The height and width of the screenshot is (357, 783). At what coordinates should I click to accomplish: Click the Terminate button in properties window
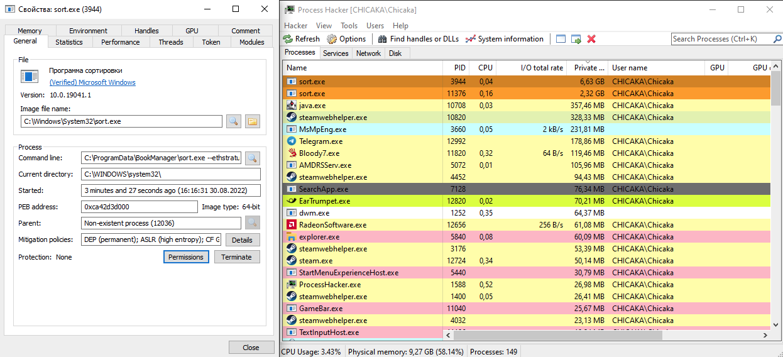pos(236,257)
